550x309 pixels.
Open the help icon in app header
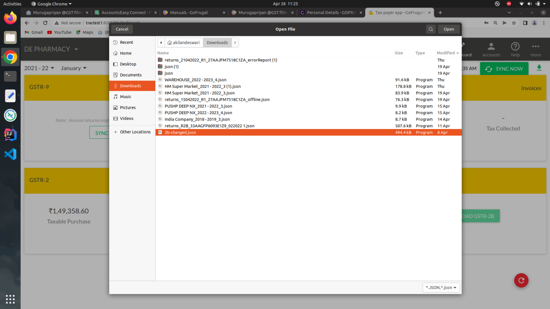click(x=515, y=50)
